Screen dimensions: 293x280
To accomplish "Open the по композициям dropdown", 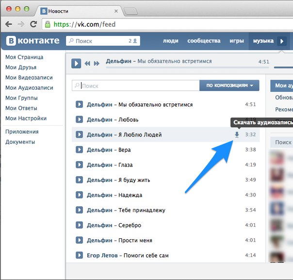I will [x=229, y=85].
